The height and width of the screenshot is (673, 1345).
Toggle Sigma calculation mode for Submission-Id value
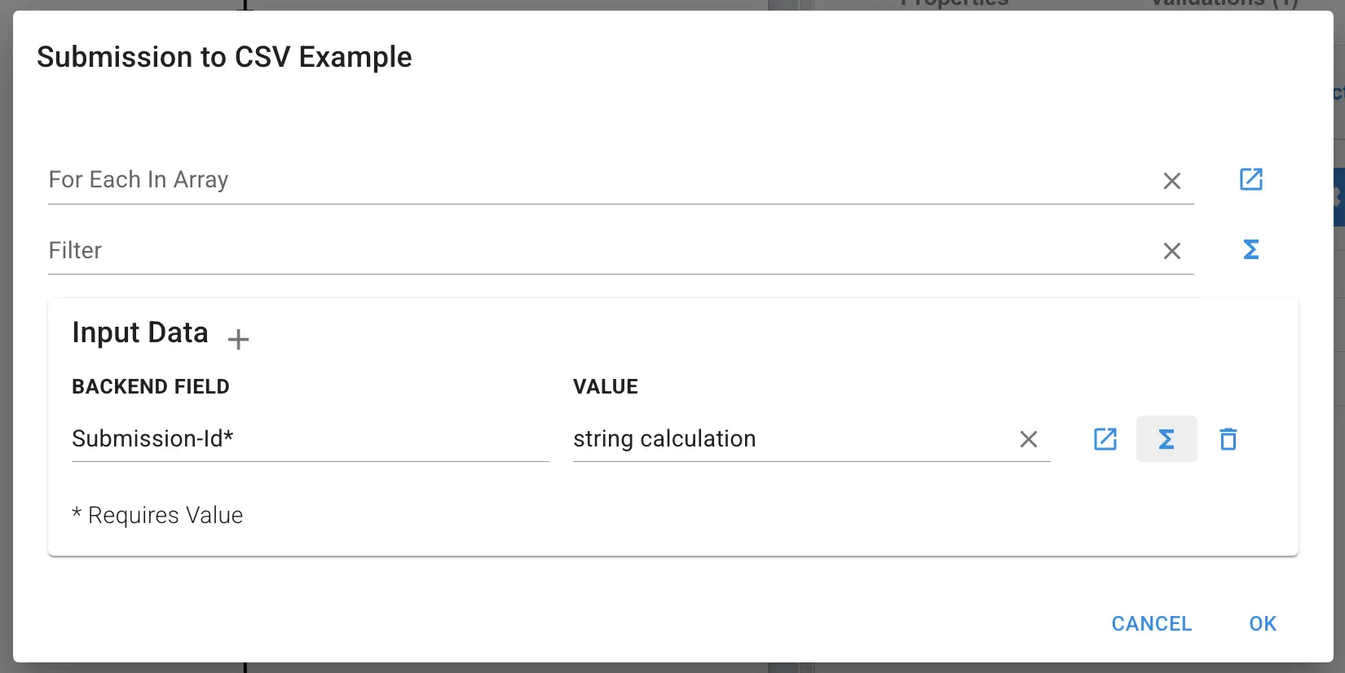pyautogui.click(x=1166, y=439)
